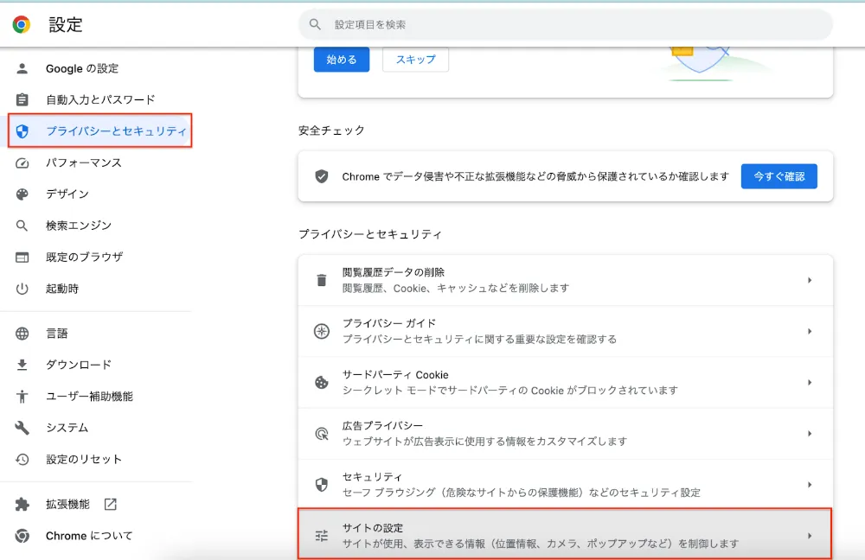Click the shield check icon in 安全チェック
Image resolution: width=865 pixels, height=560 pixels.
[x=322, y=176]
